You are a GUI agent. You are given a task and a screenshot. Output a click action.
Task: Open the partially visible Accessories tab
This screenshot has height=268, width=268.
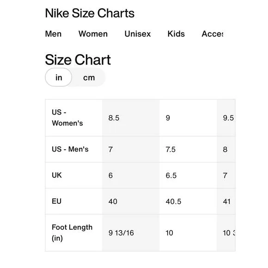(212, 34)
